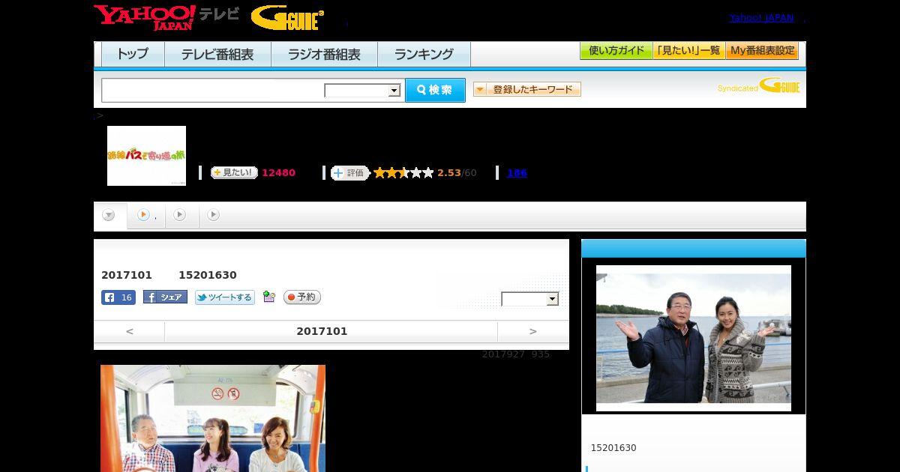This screenshot has width=900, height=472.
Task: Click the Yahoo! JAPAN link
Action: point(761,18)
